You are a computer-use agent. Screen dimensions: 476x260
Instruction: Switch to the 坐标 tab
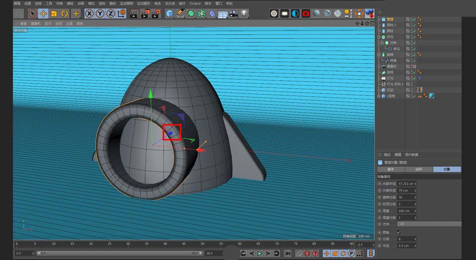point(419,169)
